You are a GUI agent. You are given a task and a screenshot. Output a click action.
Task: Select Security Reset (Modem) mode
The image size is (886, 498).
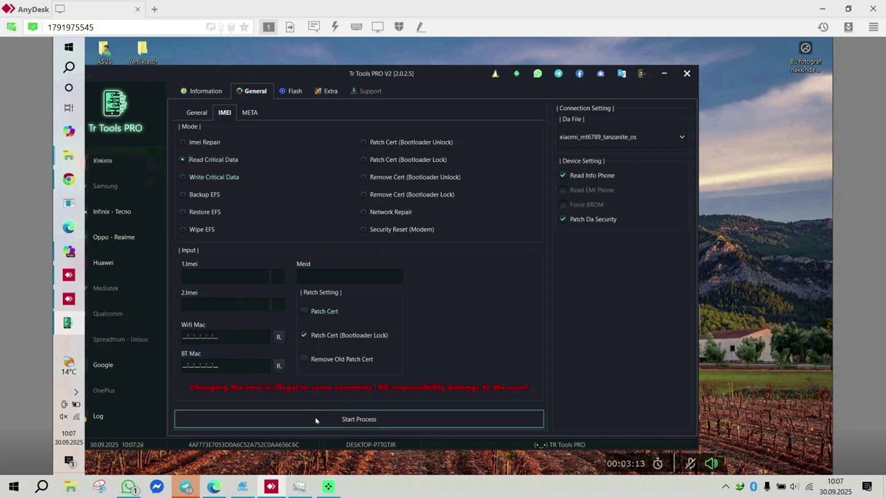(x=397, y=229)
